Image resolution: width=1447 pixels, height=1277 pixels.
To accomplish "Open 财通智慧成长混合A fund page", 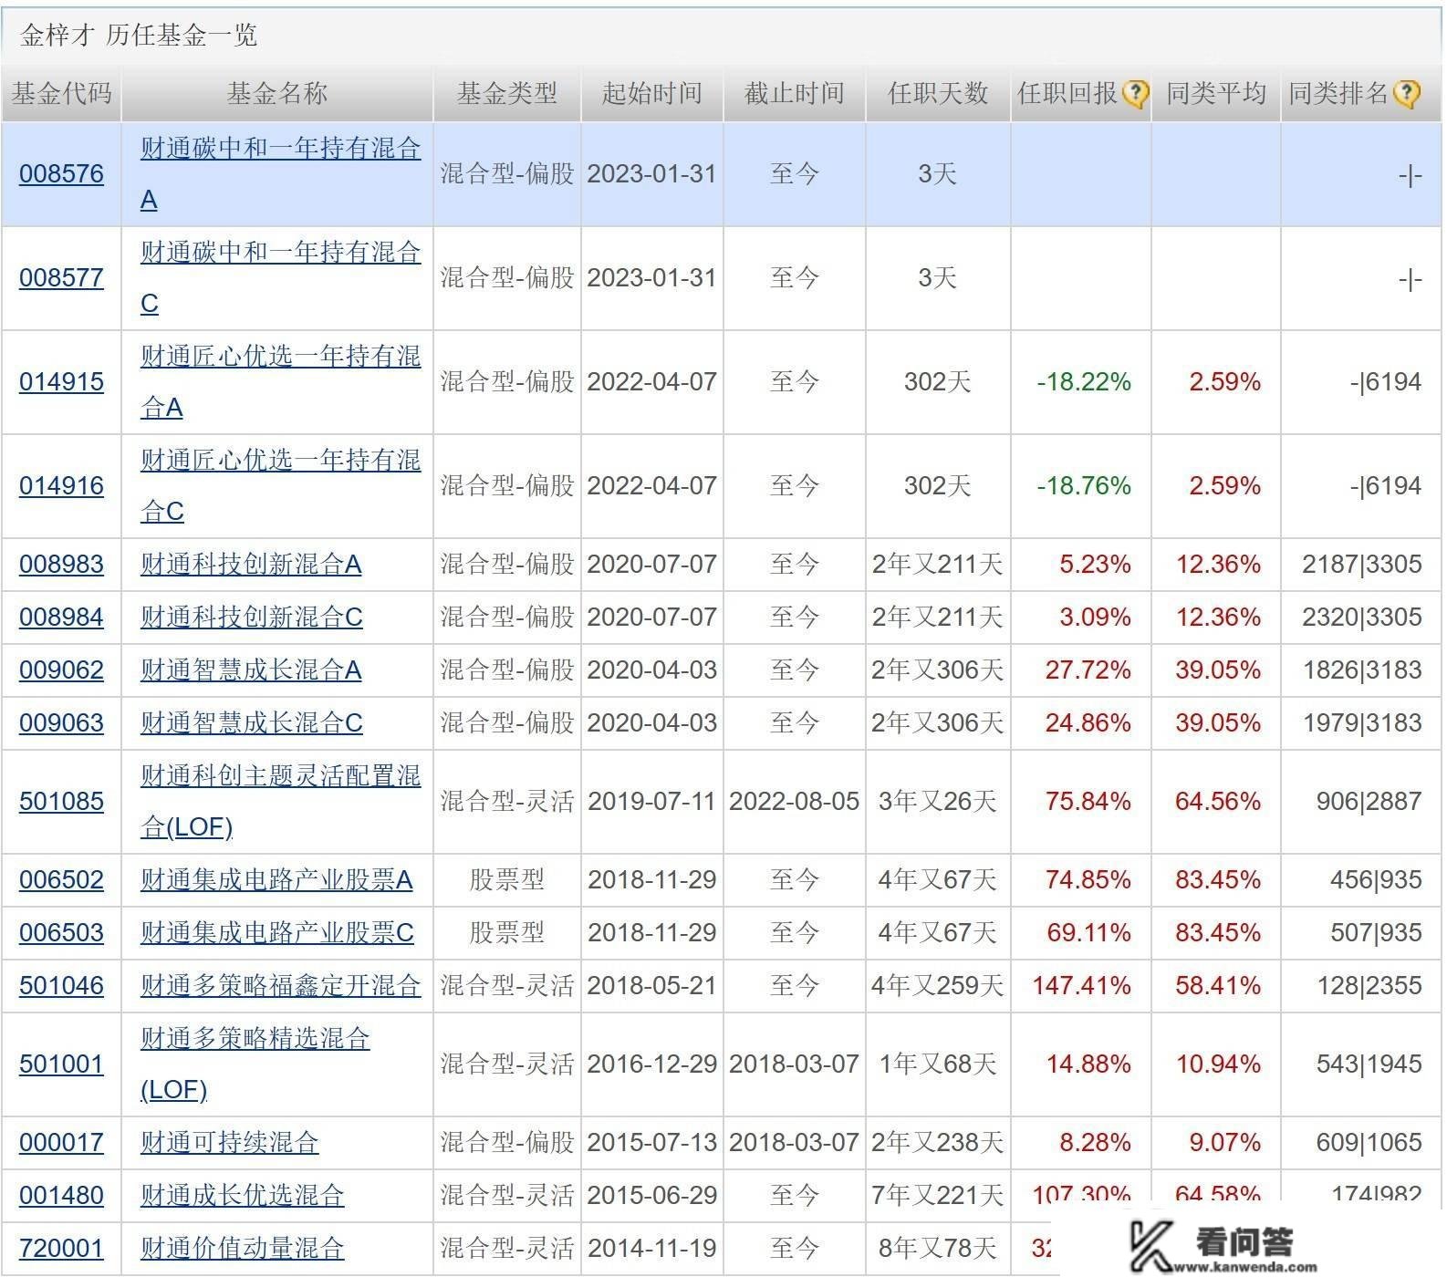I will [x=251, y=670].
